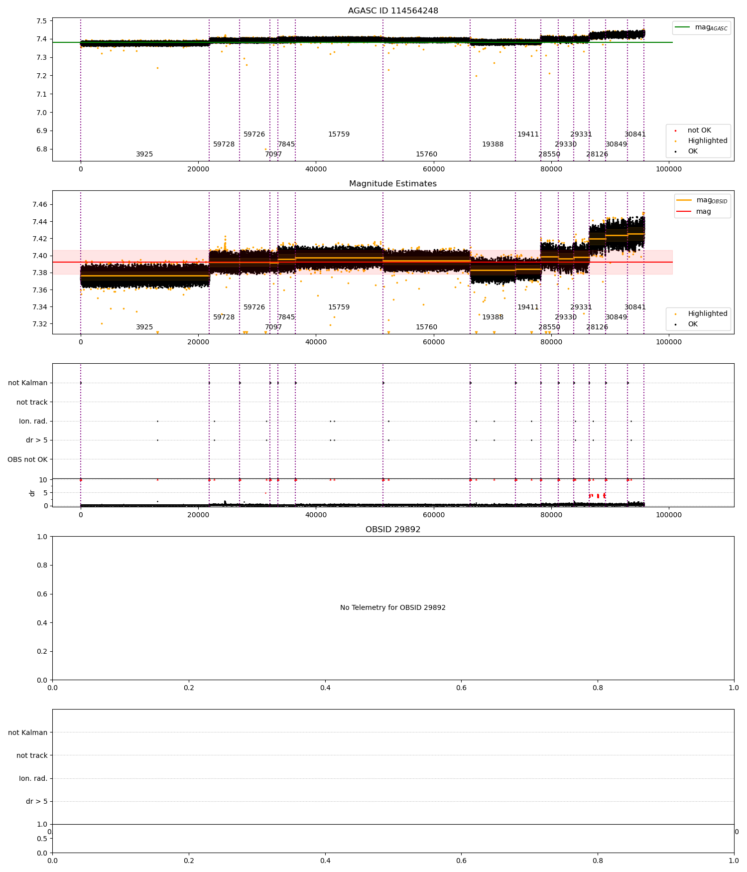
Task: Click OBSID label 15760 in the top plot
Action: 427,154
